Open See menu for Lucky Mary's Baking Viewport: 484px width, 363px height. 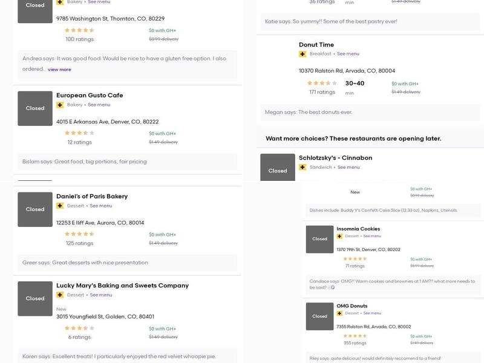(101, 295)
